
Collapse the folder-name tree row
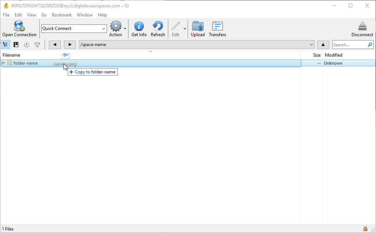[x=4, y=63]
